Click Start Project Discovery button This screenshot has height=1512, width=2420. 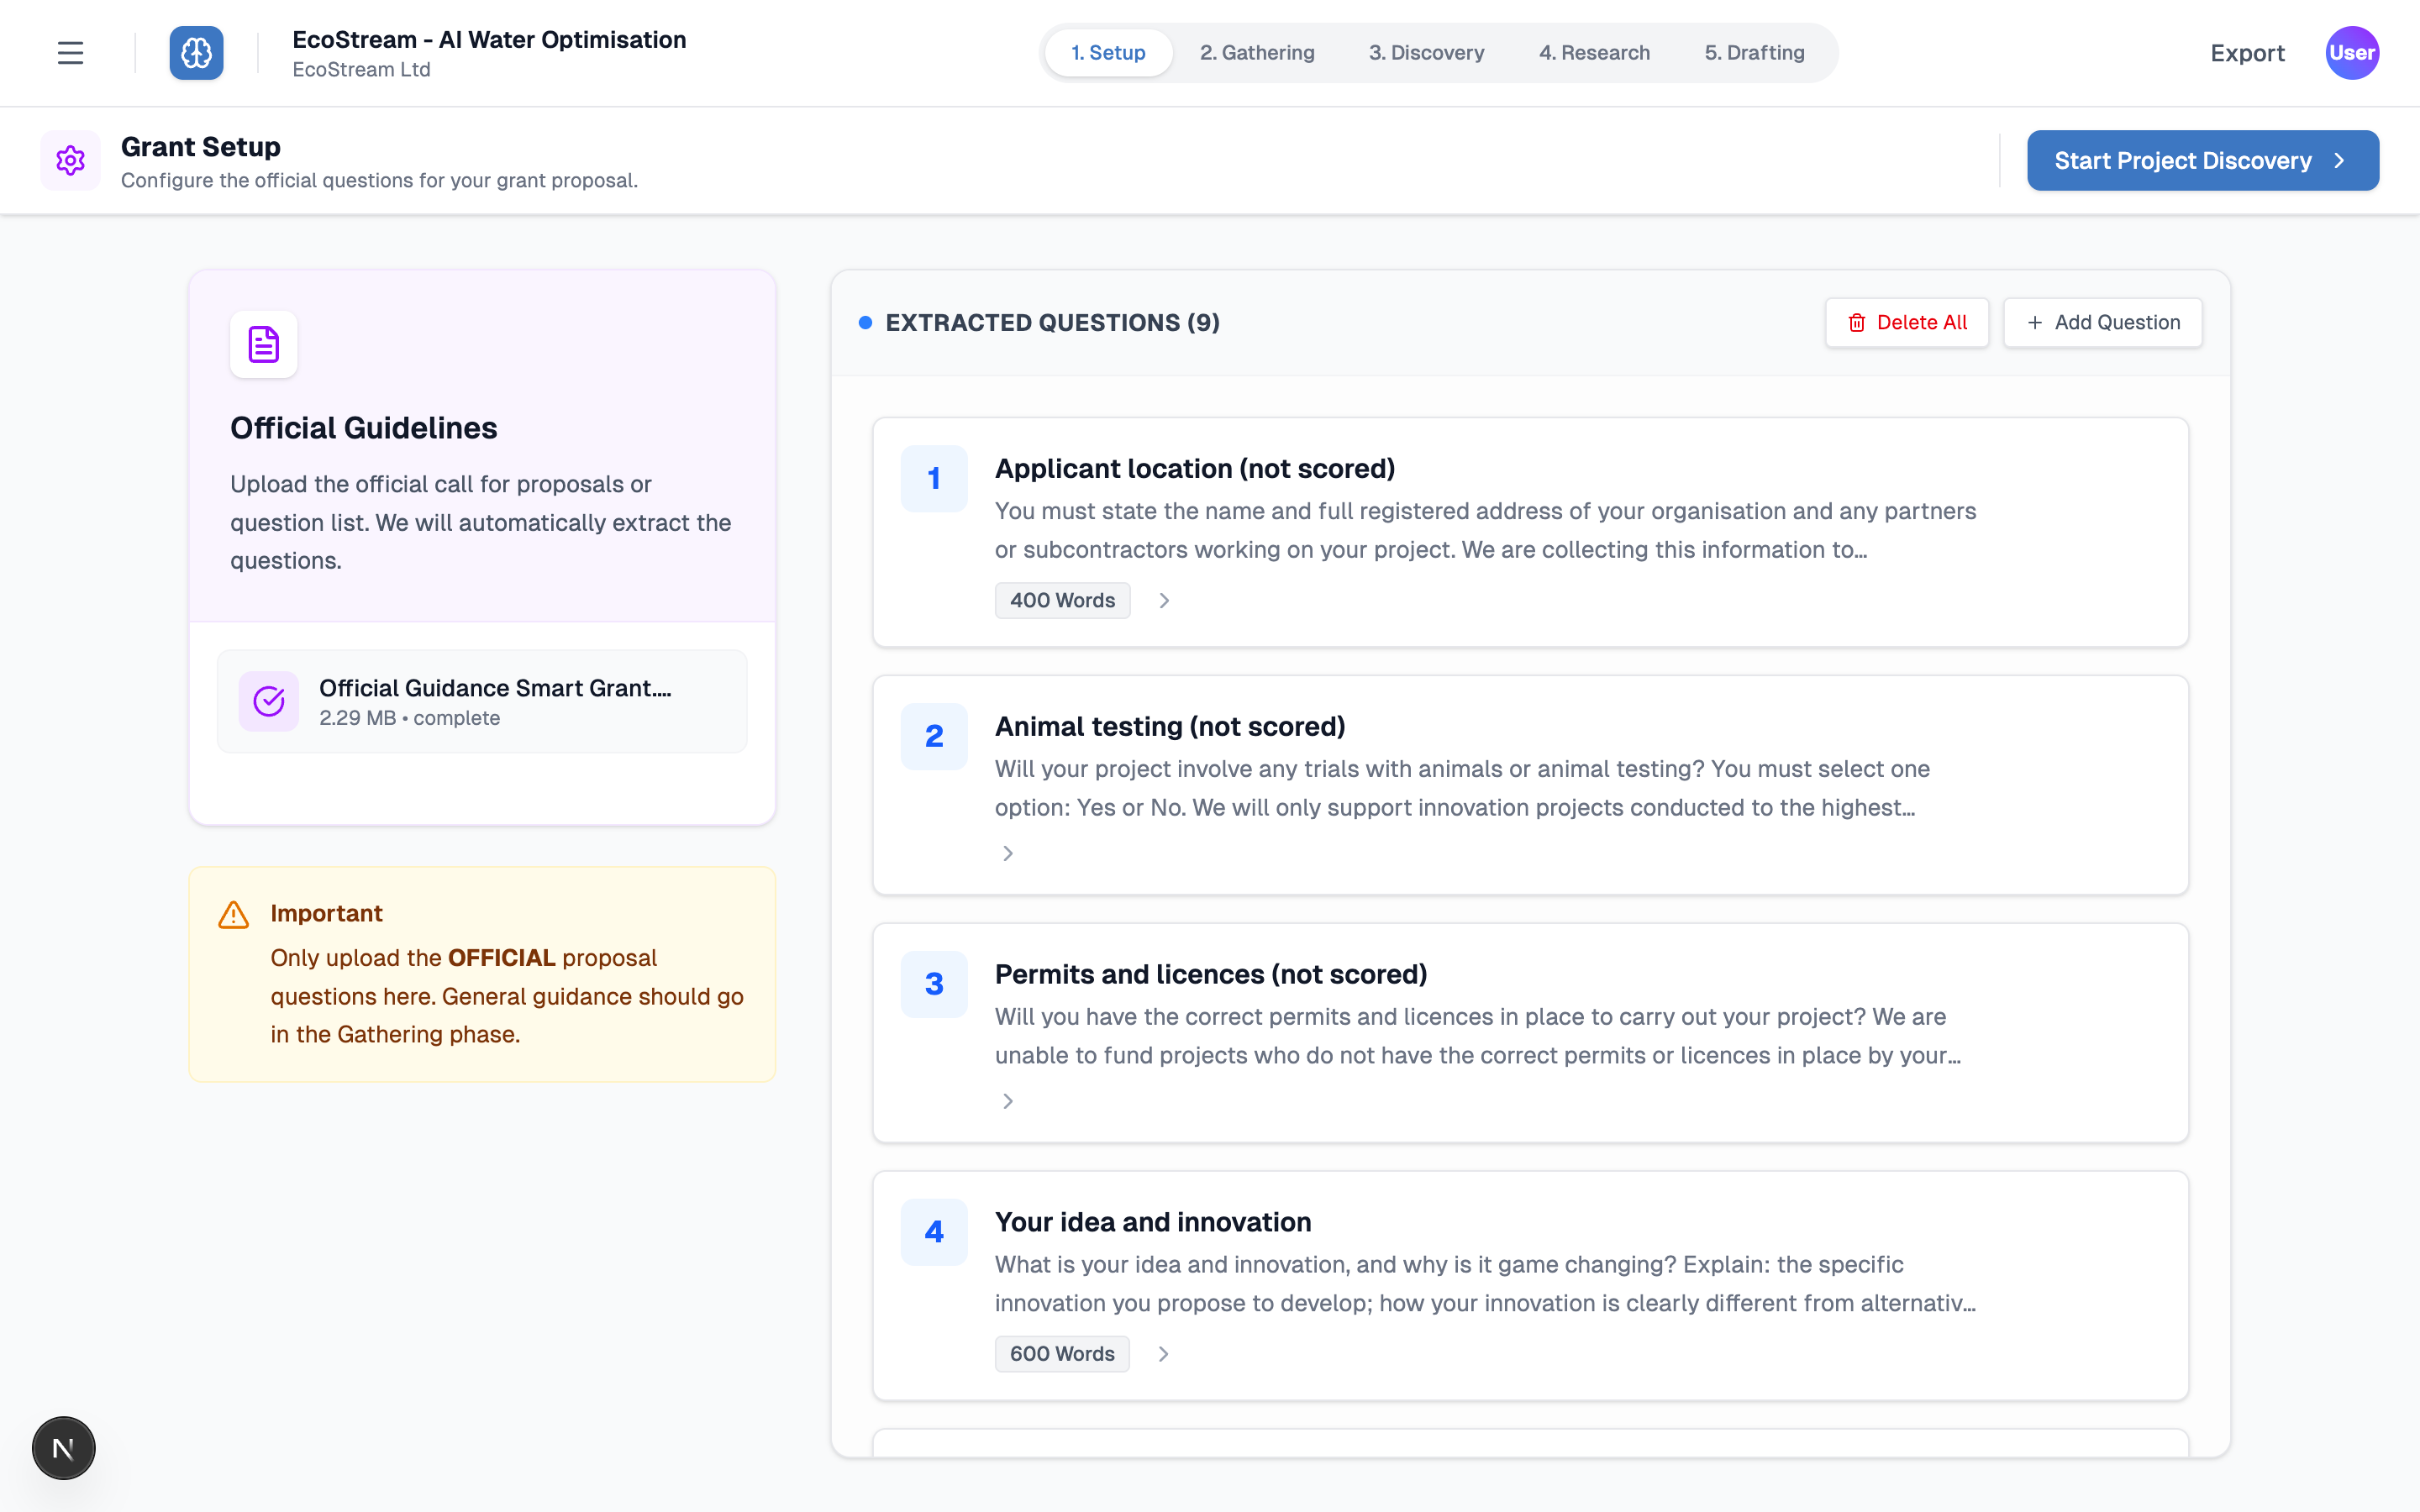click(x=2202, y=161)
